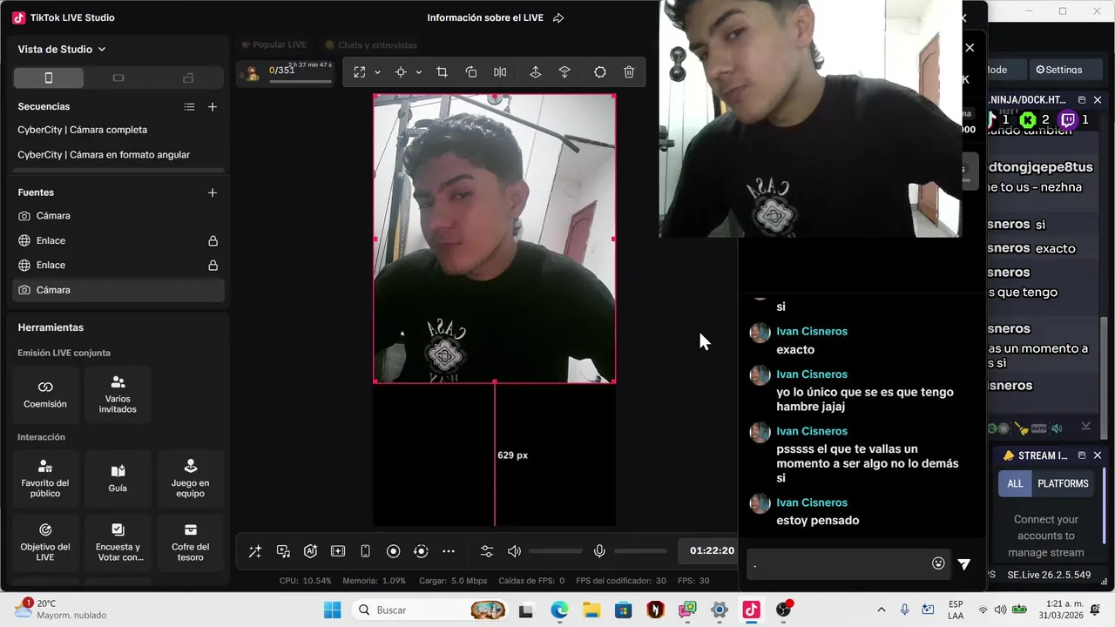Image resolution: width=1115 pixels, height=627 pixels.
Task: Click the clip highlights icon
Action: [x=338, y=551]
